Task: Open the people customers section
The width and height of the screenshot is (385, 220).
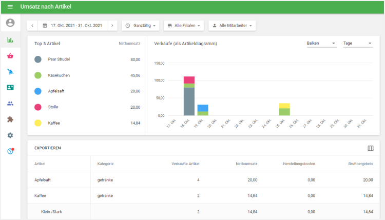Action: coord(10,104)
